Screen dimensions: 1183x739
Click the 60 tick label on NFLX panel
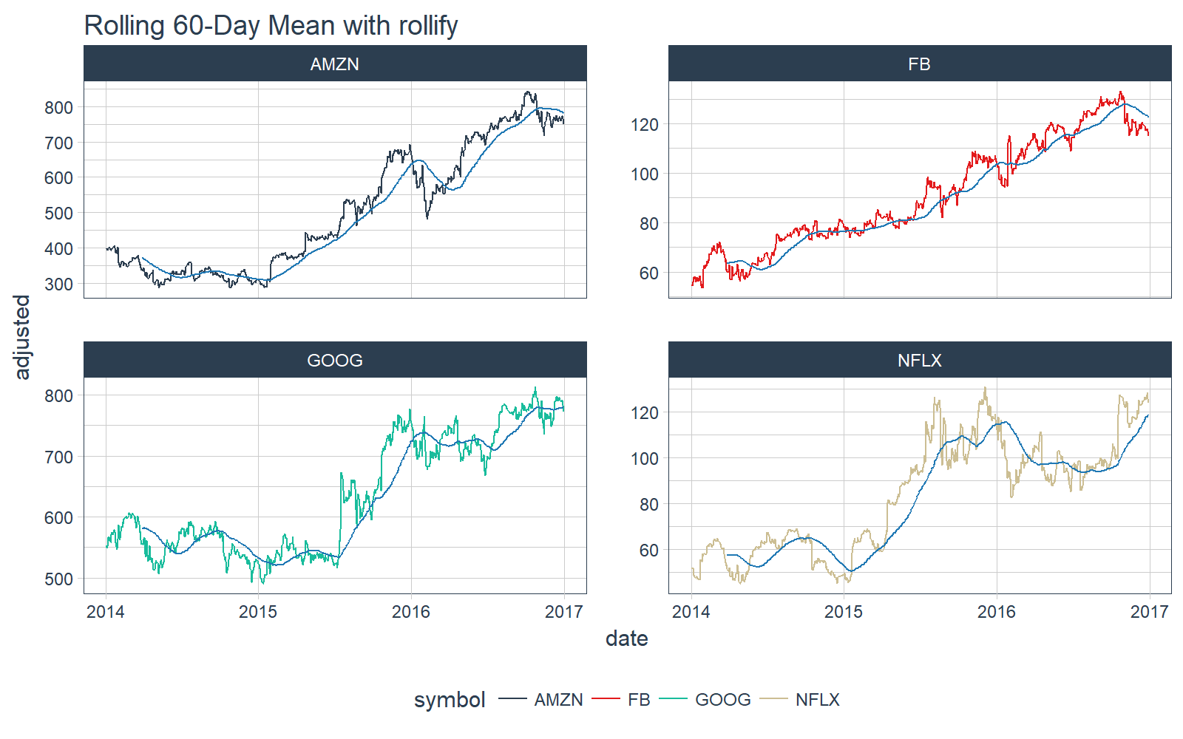click(x=649, y=550)
